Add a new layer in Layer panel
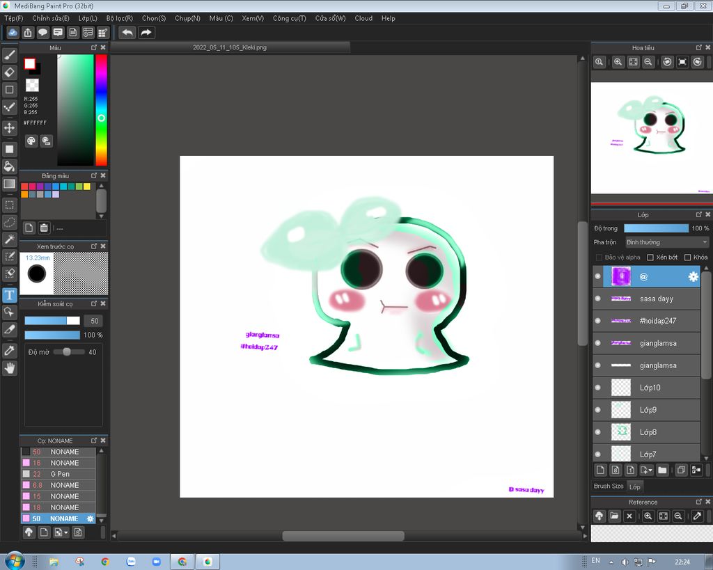The height and width of the screenshot is (570, 713). [600, 470]
